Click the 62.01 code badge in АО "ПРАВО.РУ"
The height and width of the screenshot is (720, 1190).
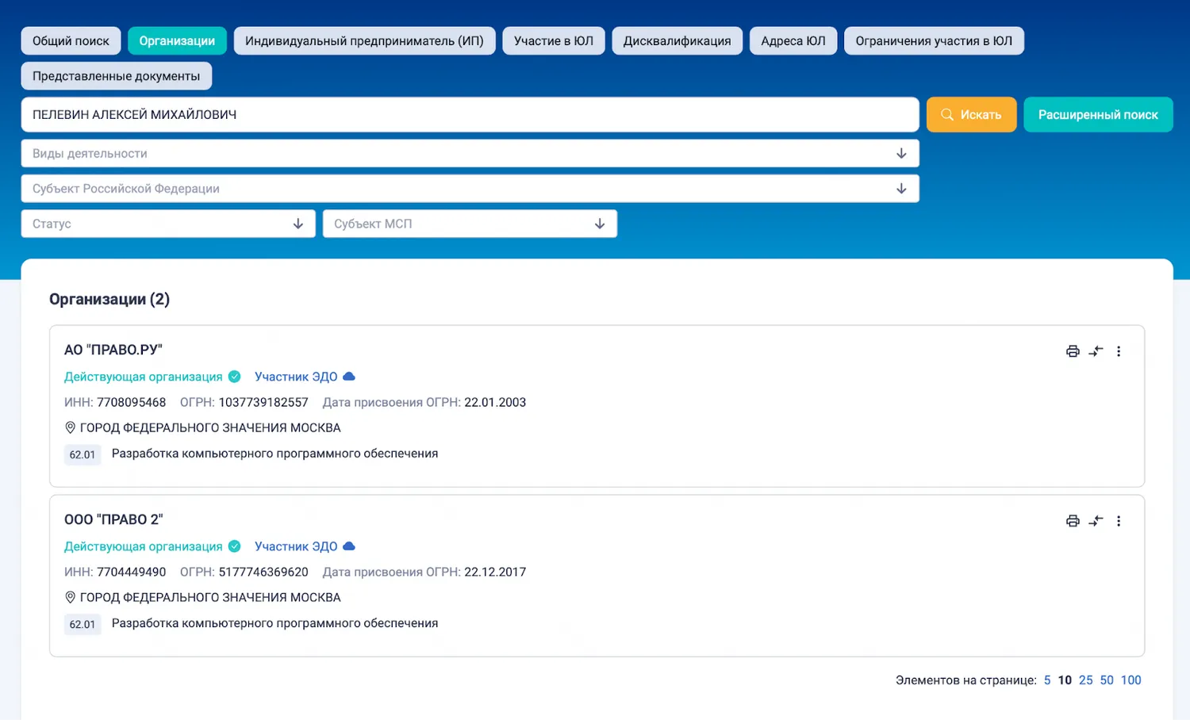(83, 454)
